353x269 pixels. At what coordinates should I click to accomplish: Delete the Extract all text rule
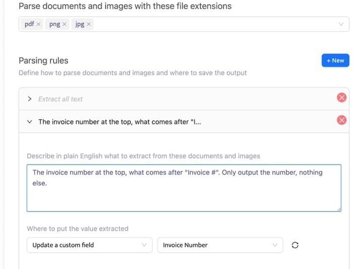[341, 97]
